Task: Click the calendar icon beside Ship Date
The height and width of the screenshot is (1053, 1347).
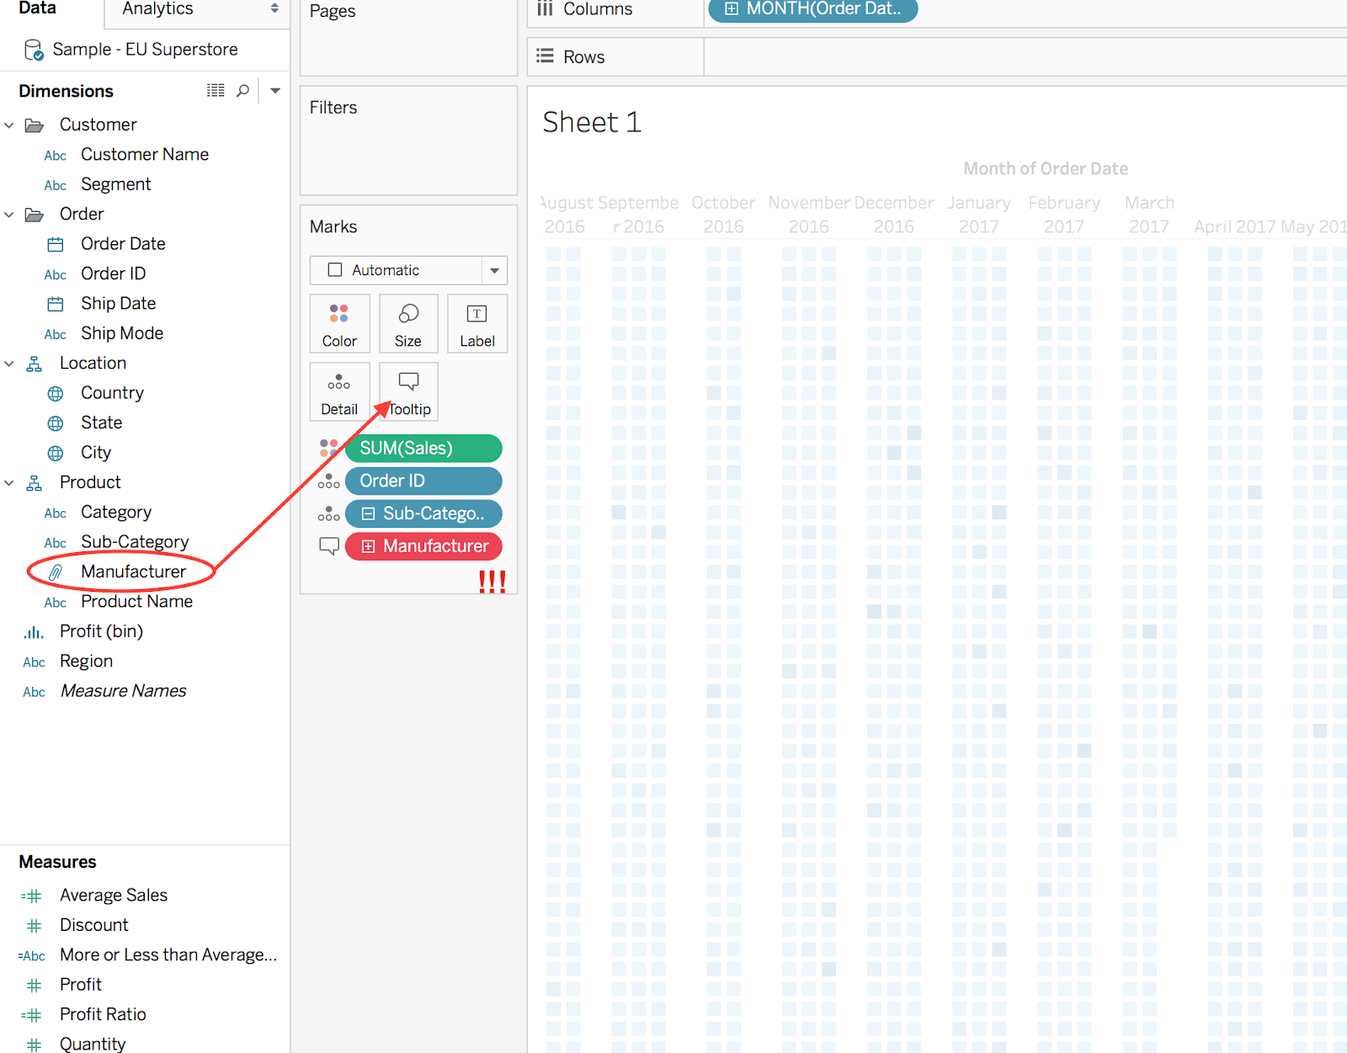Action: 56,304
